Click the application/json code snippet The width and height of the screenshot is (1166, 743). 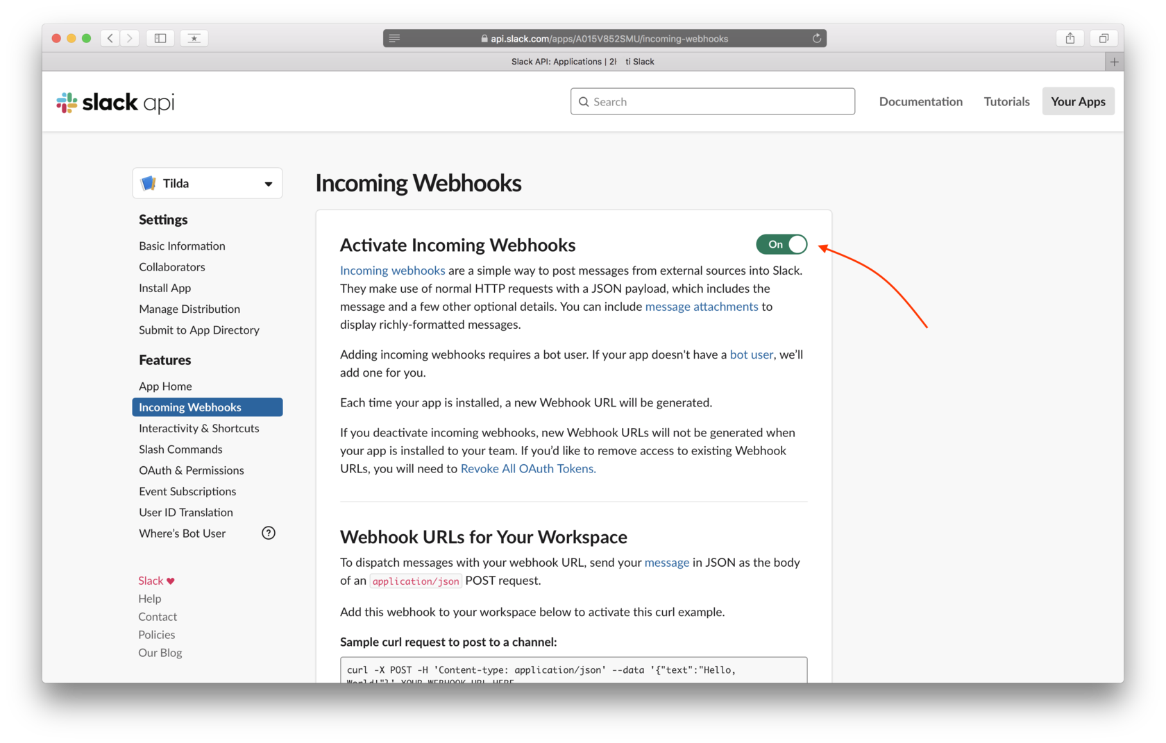point(416,581)
